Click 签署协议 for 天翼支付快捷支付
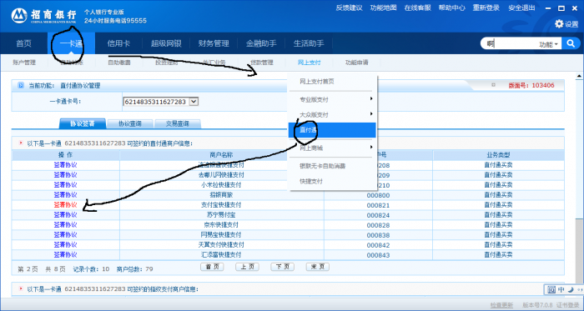This screenshot has width=584, height=311. [66, 245]
